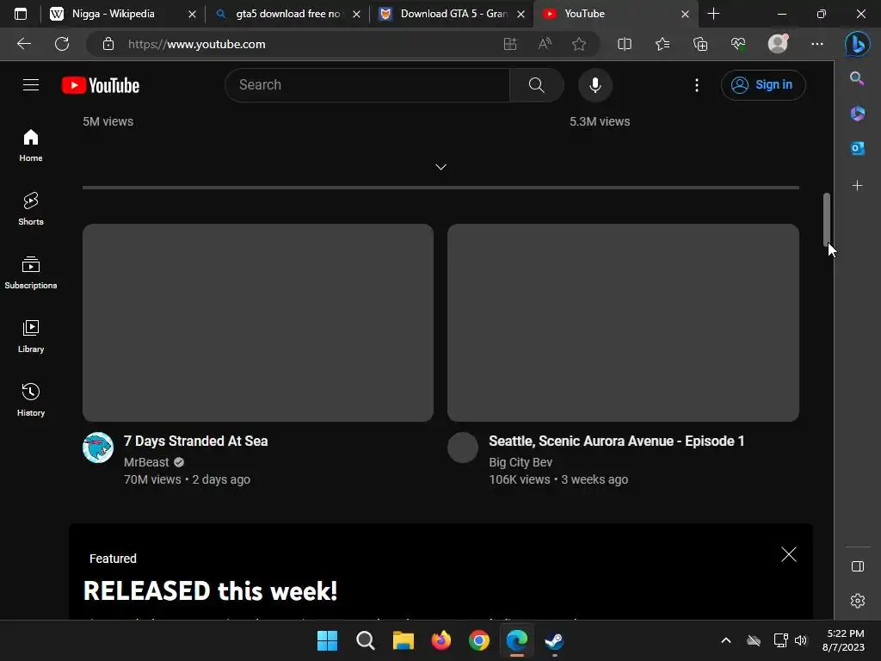Open the Edge profile avatar
881x661 pixels.
778,43
